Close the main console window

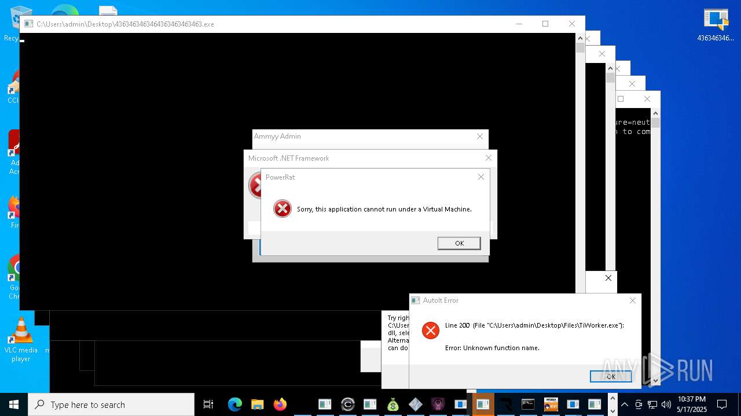[572, 24]
